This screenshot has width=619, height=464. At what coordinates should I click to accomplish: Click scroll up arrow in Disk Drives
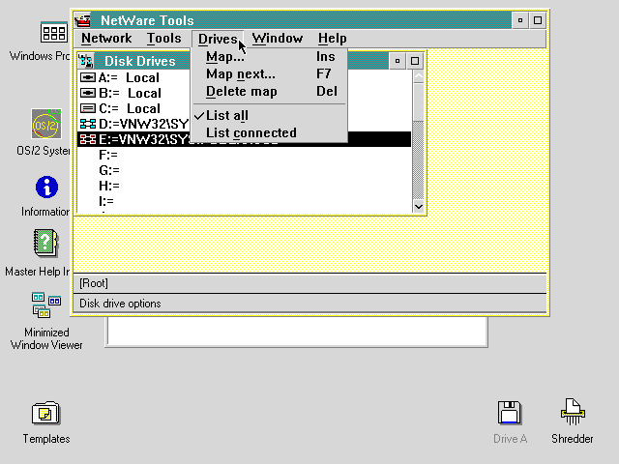[x=419, y=75]
